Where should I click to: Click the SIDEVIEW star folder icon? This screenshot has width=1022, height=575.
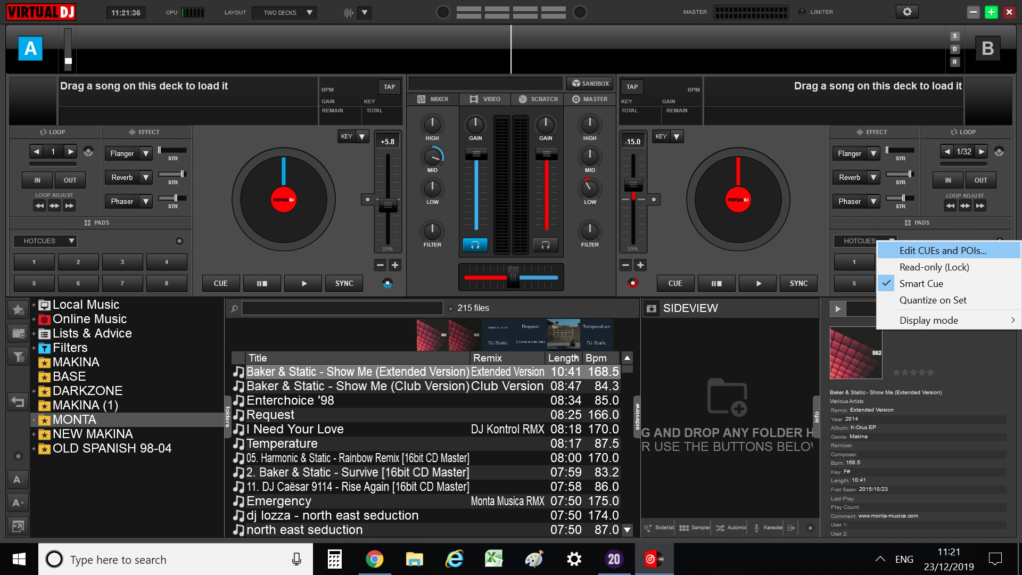click(651, 308)
